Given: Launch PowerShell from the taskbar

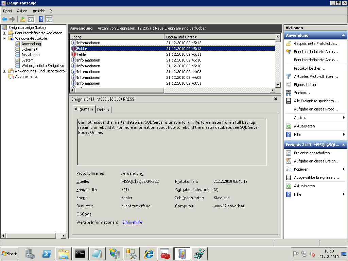Looking at the screenshot, I should [x=47, y=254].
